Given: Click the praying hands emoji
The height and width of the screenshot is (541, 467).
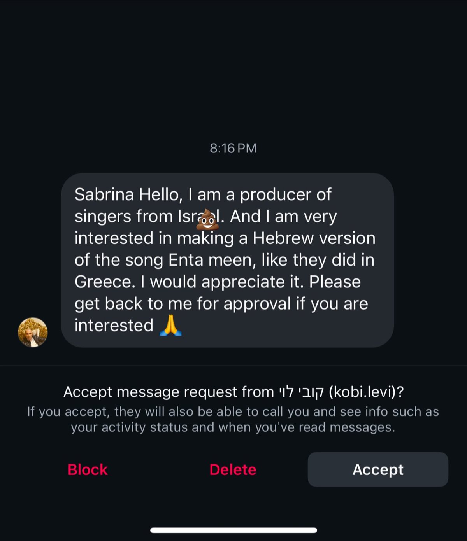Looking at the screenshot, I should [170, 326].
